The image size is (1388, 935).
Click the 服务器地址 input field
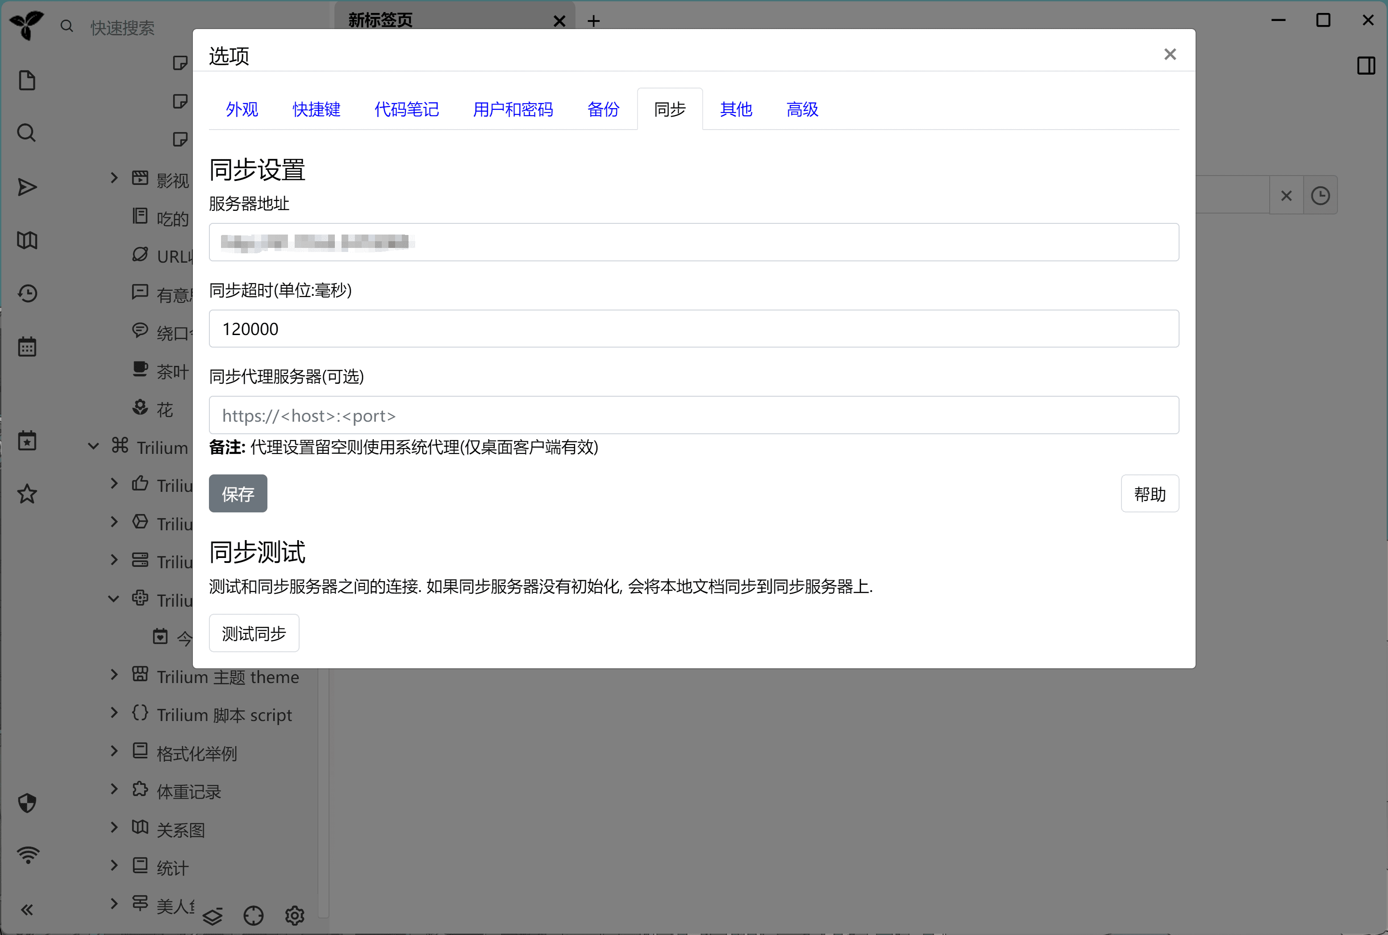(694, 242)
